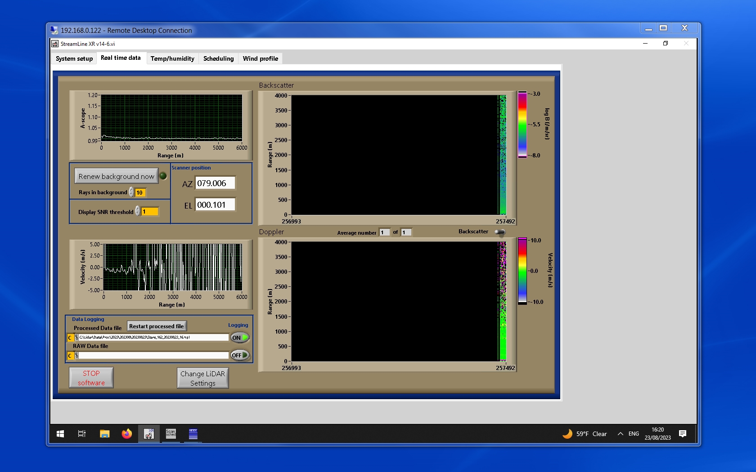Click the AZ scanner position field

coord(215,183)
